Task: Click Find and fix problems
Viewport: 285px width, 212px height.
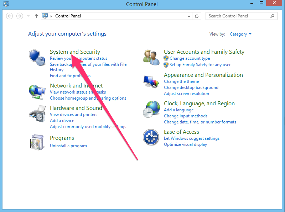Action: point(70,76)
